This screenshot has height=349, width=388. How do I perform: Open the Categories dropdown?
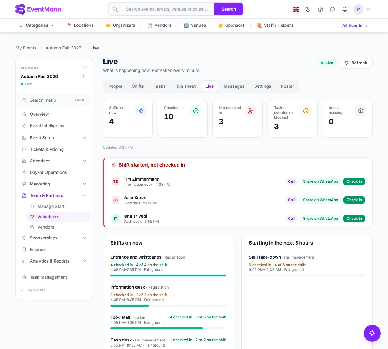coord(37,25)
